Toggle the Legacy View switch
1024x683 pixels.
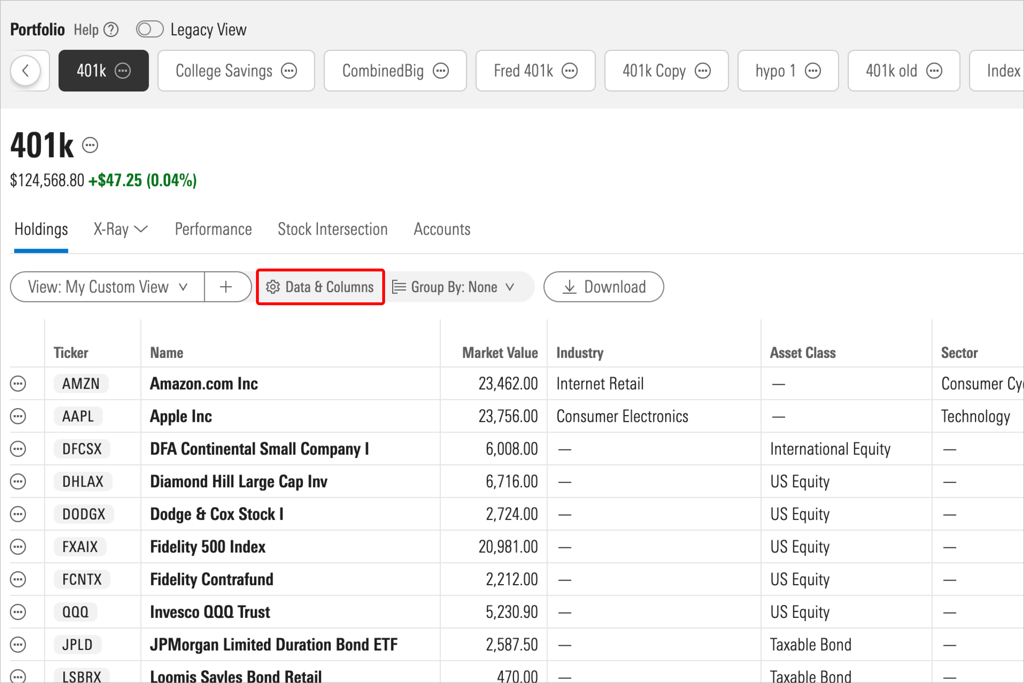[x=149, y=30]
